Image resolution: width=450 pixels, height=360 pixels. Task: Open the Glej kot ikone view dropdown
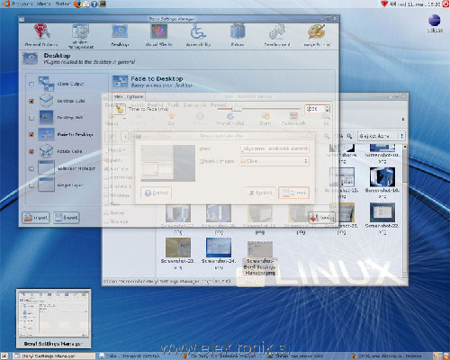(x=382, y=136)
